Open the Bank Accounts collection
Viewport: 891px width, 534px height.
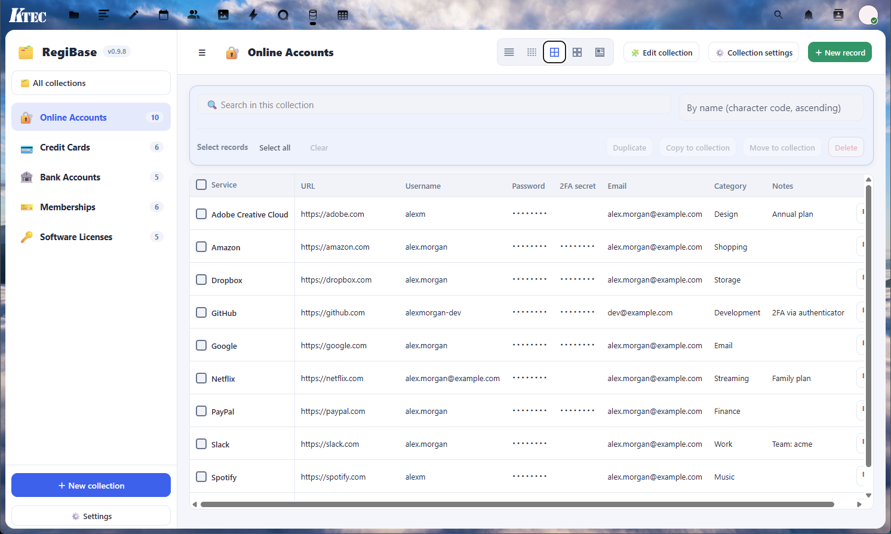tap(91, 177)
